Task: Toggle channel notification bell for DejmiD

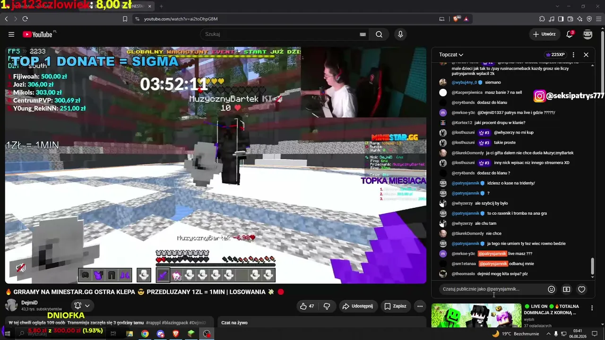Action: (81, 306)
